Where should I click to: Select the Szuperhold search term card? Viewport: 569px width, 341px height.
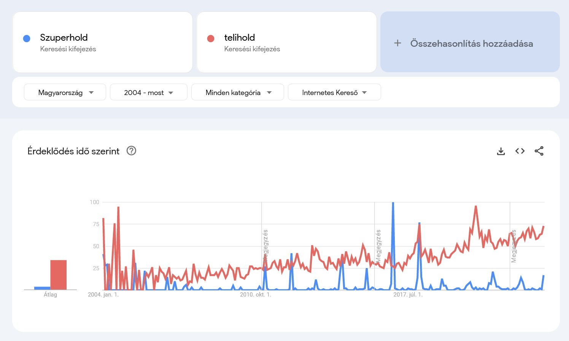click(x=103, y=42)
